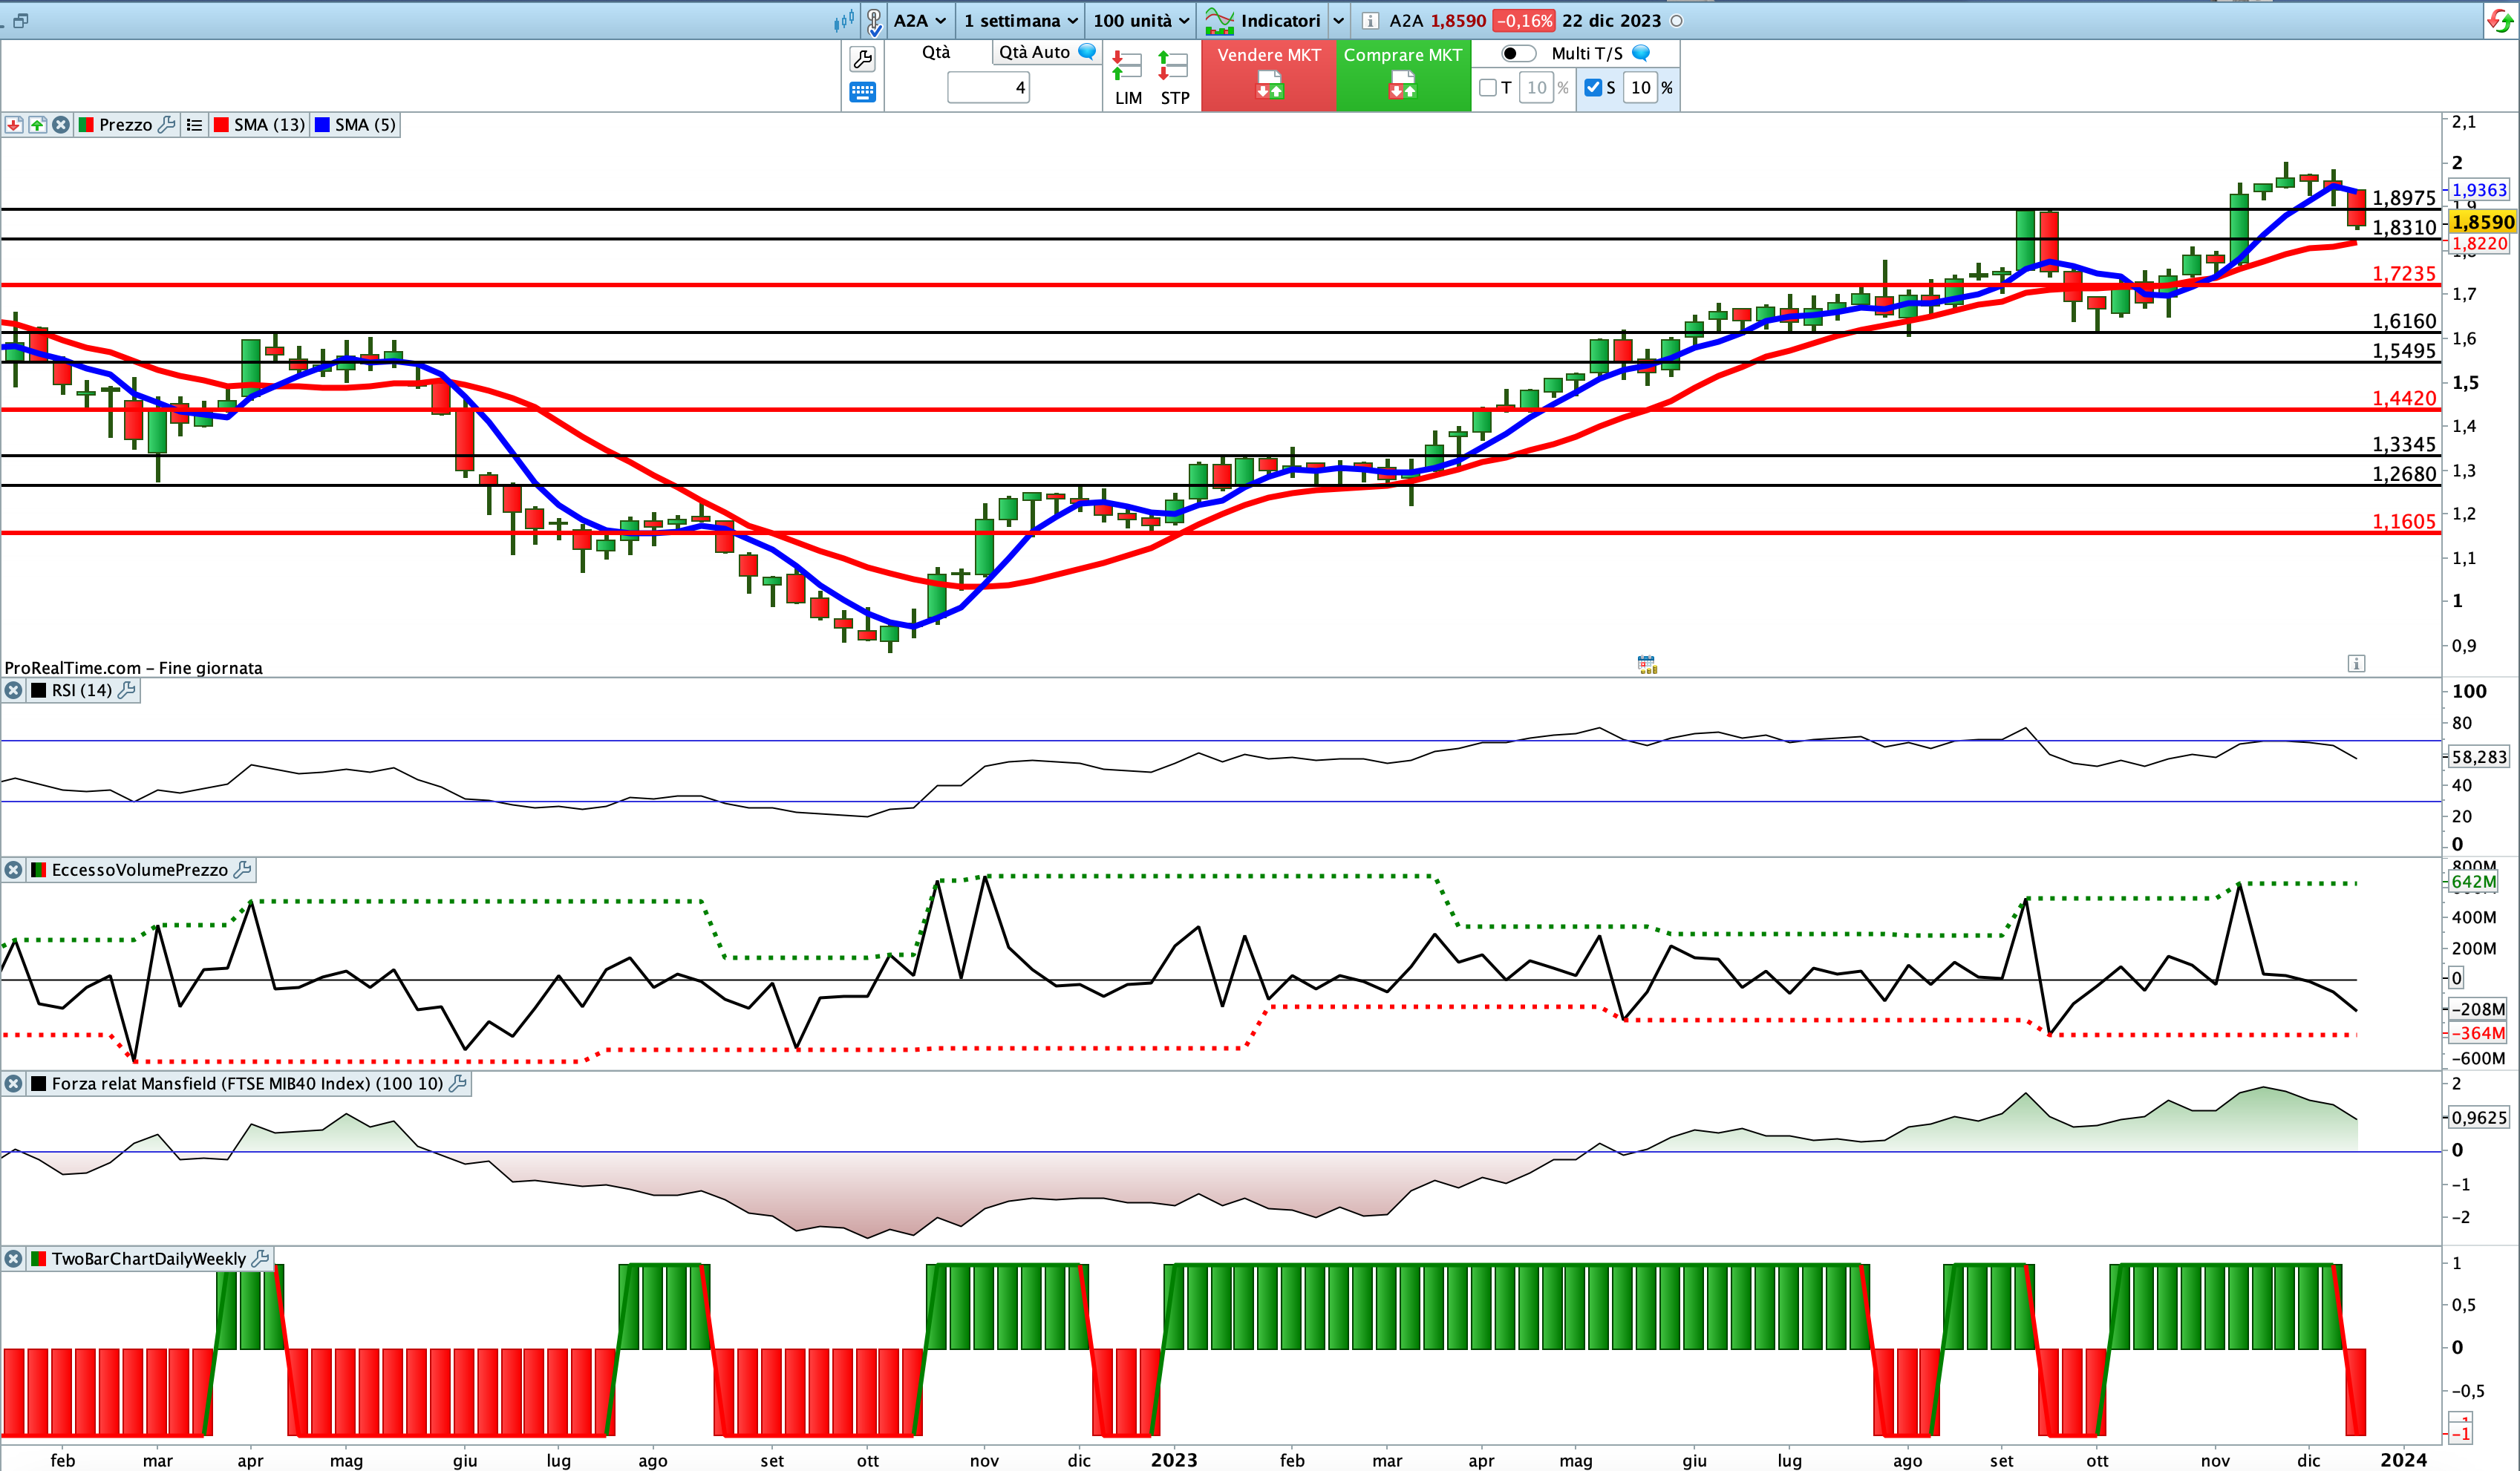The image size is (2520, 1471).
Task: Open RSI (14) settings wrench
Action: click(x=127, y=690)
